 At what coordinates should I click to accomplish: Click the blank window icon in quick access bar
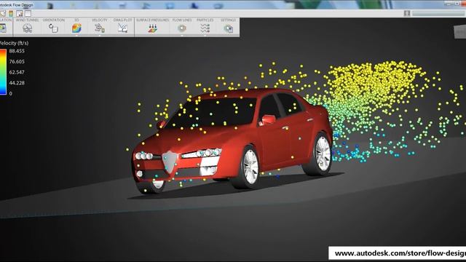point(28,13)
